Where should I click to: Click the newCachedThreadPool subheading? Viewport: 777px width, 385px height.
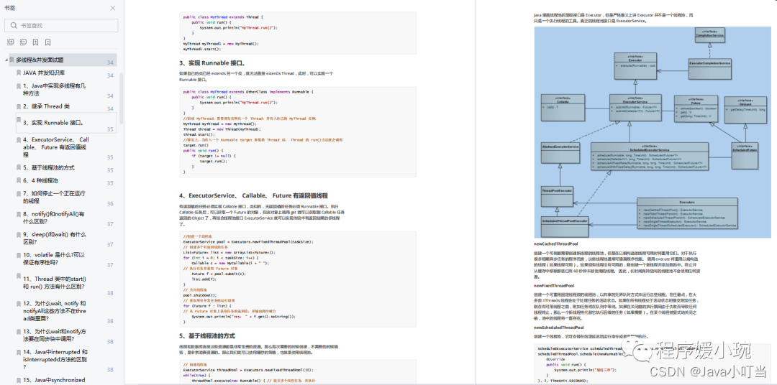pyautogui.click(x=555, y=244)
